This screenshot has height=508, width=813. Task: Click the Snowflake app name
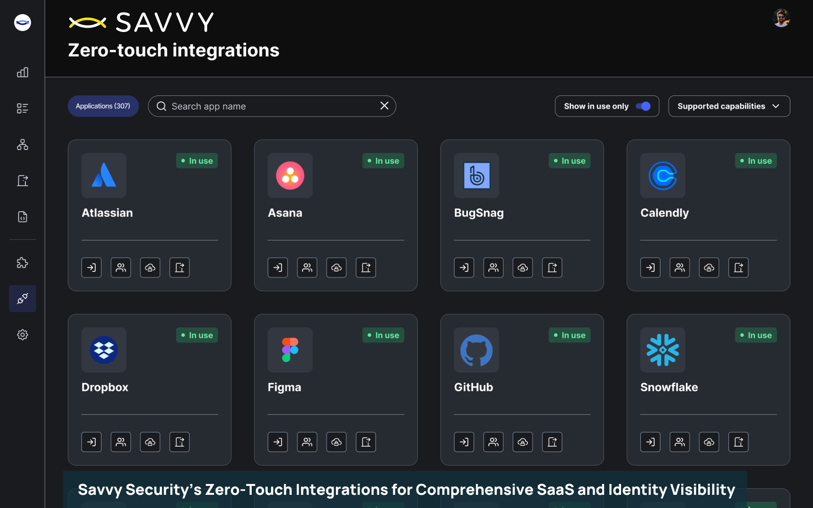click(x=669, y=388)
